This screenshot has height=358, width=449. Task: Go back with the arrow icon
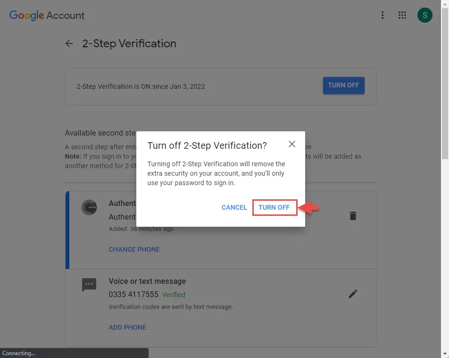pos(69,43)
